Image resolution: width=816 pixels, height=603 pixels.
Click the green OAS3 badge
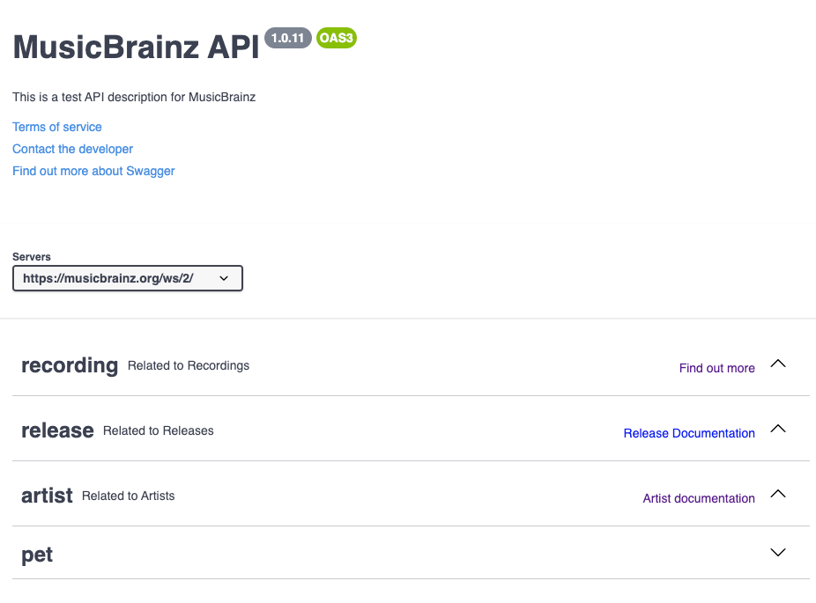[x=337, y=38]
